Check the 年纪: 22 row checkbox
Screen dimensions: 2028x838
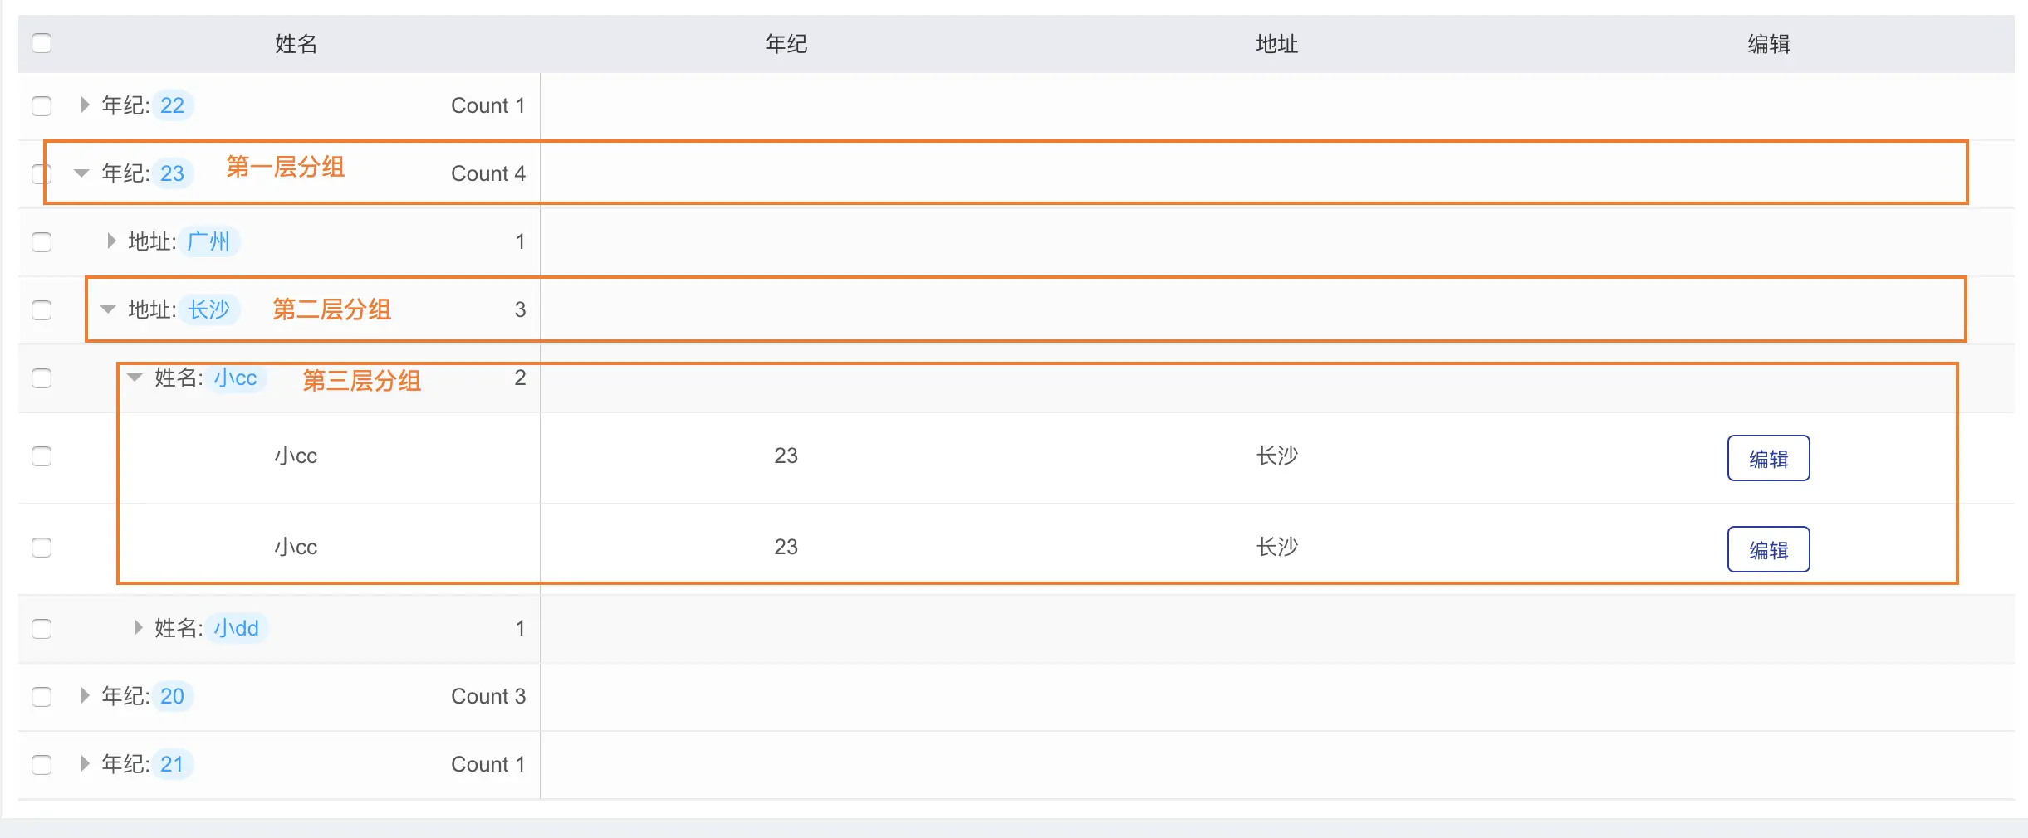(x=42, y=106)
